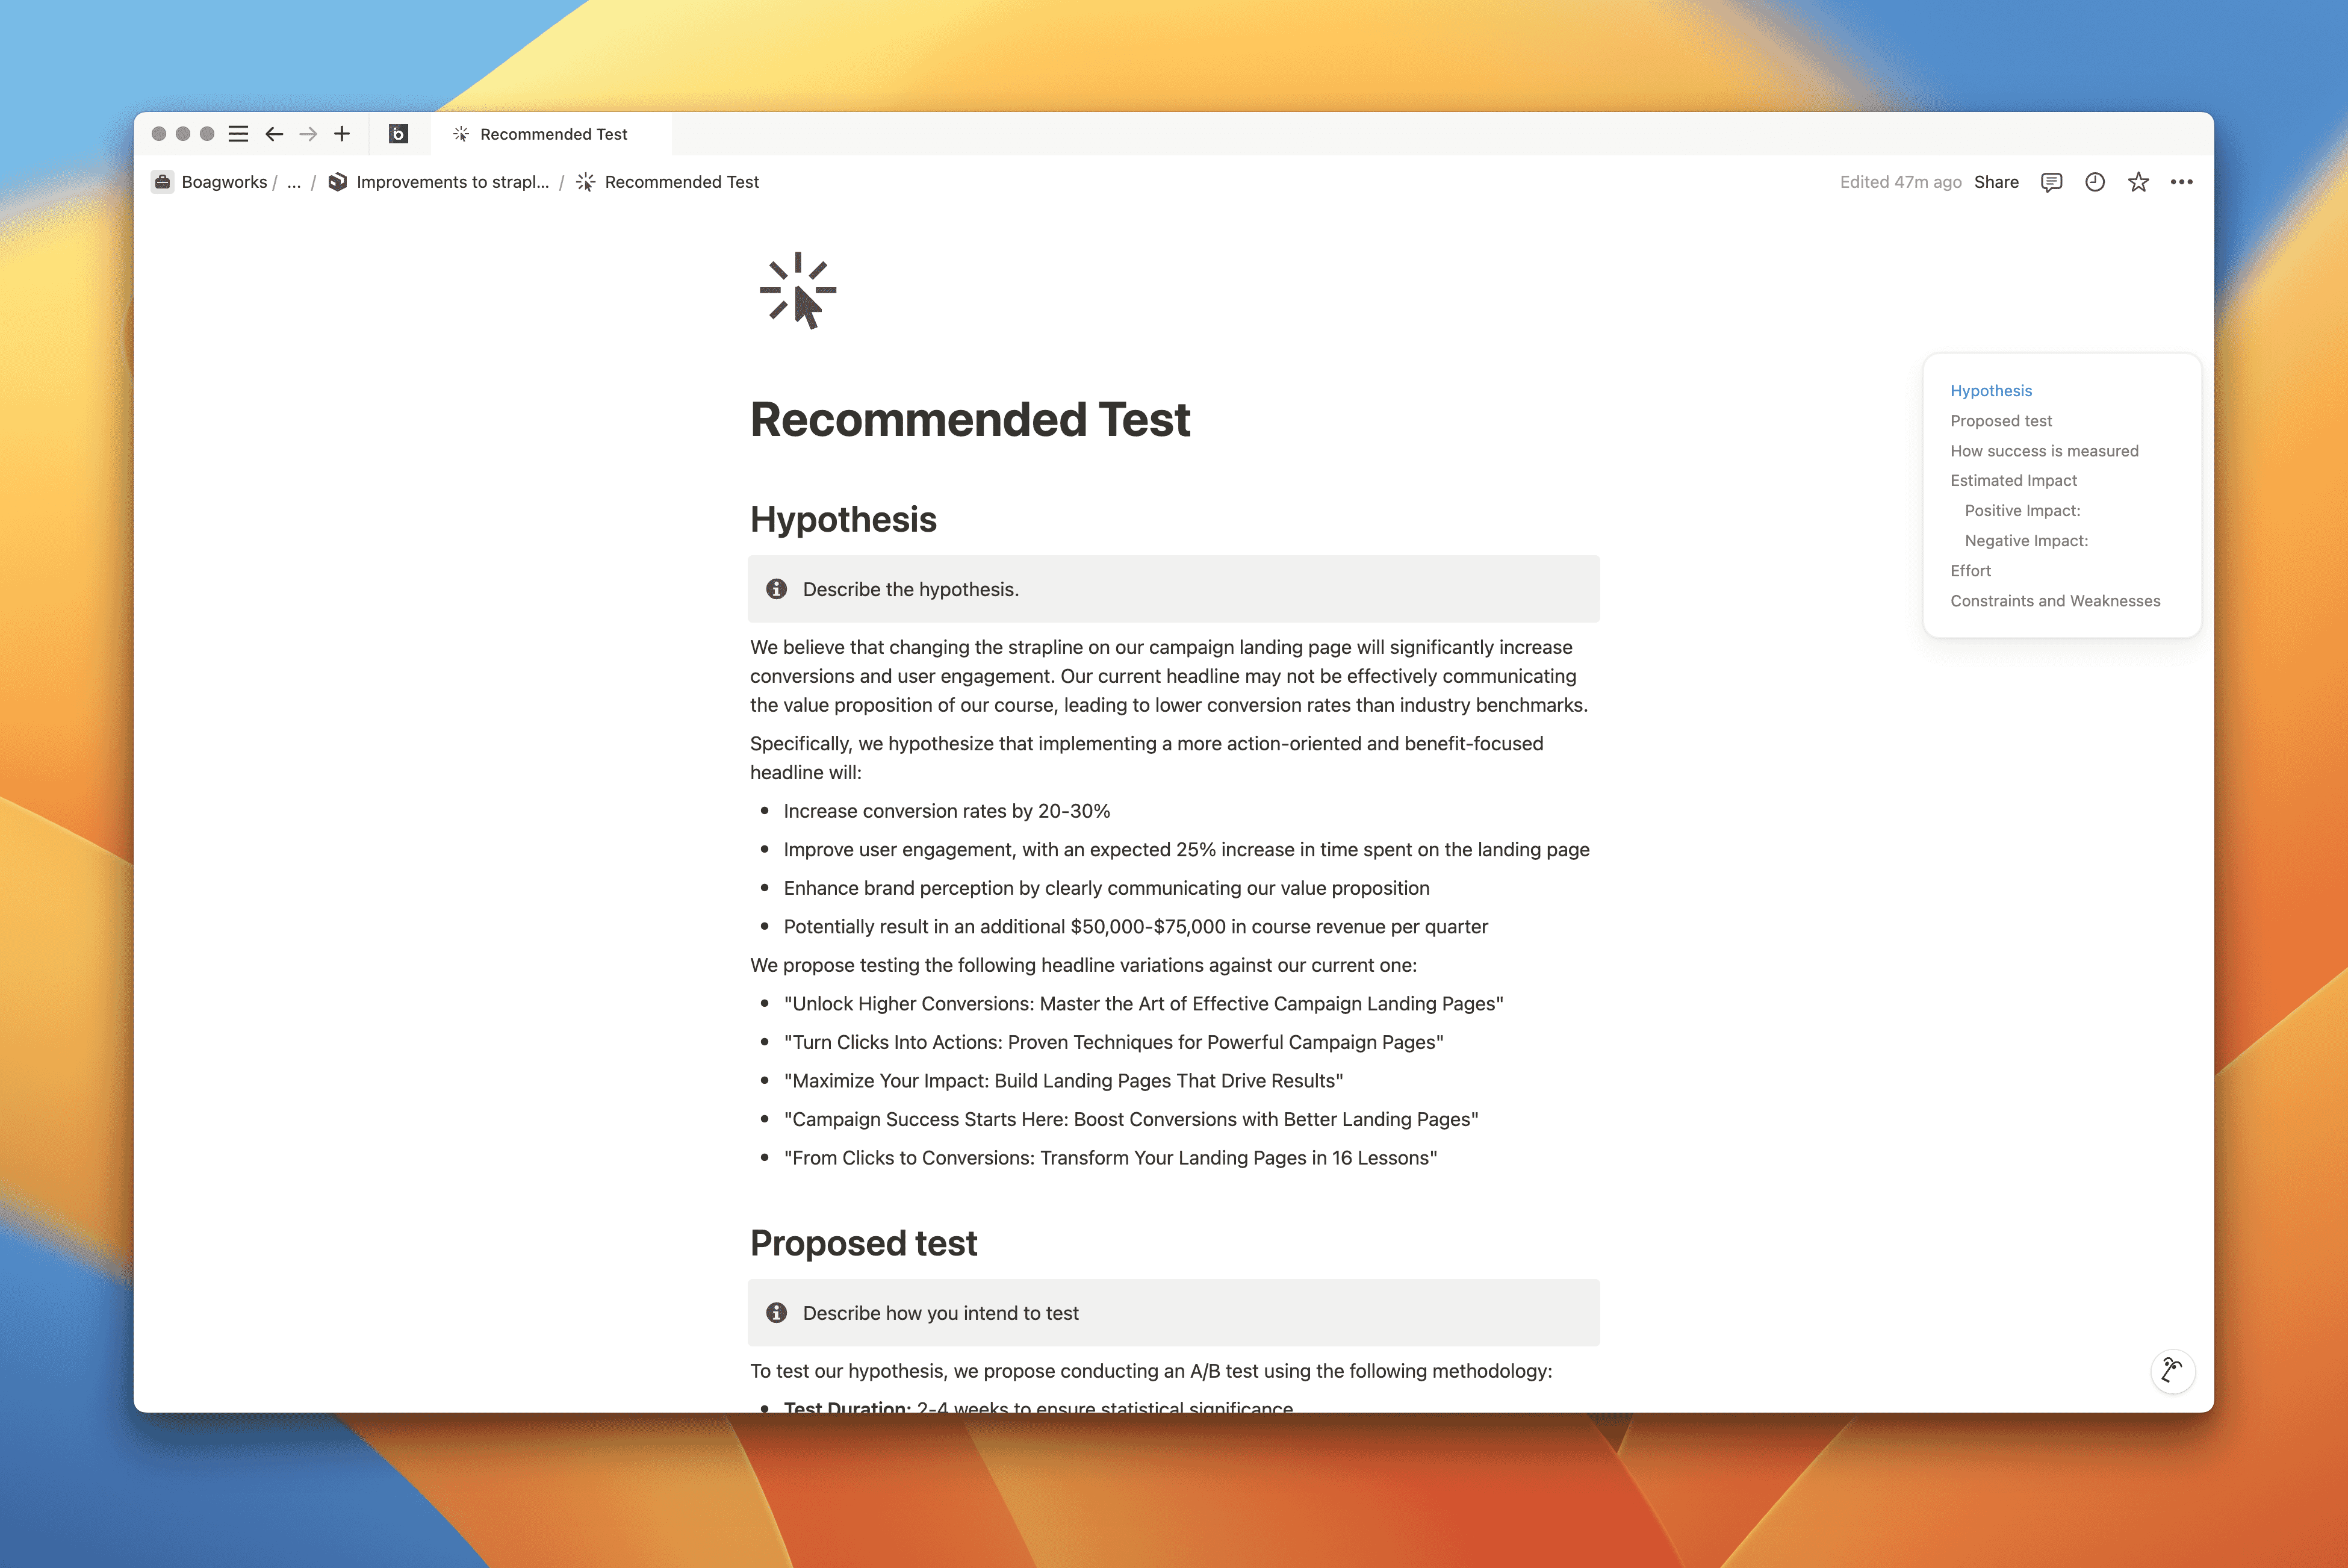Click the comment/chat icon in toolbar
The image size is (2348, 1568).
[2051, 182]
